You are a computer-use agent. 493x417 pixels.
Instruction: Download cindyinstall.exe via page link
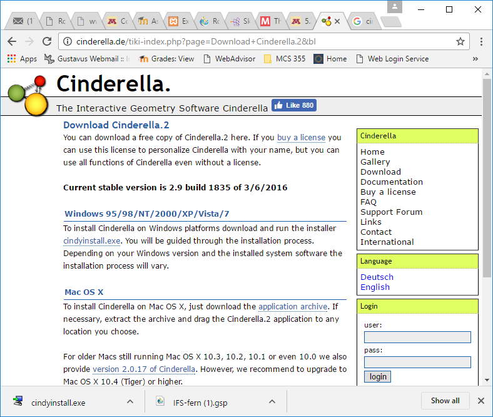click(x=91, y=241)
